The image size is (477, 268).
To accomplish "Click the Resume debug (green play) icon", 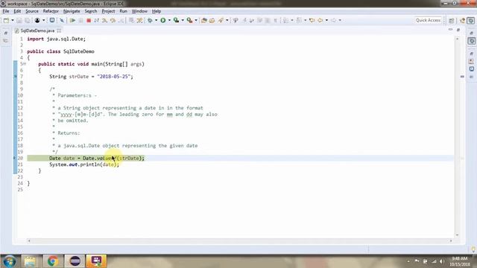I will [73, 20].
